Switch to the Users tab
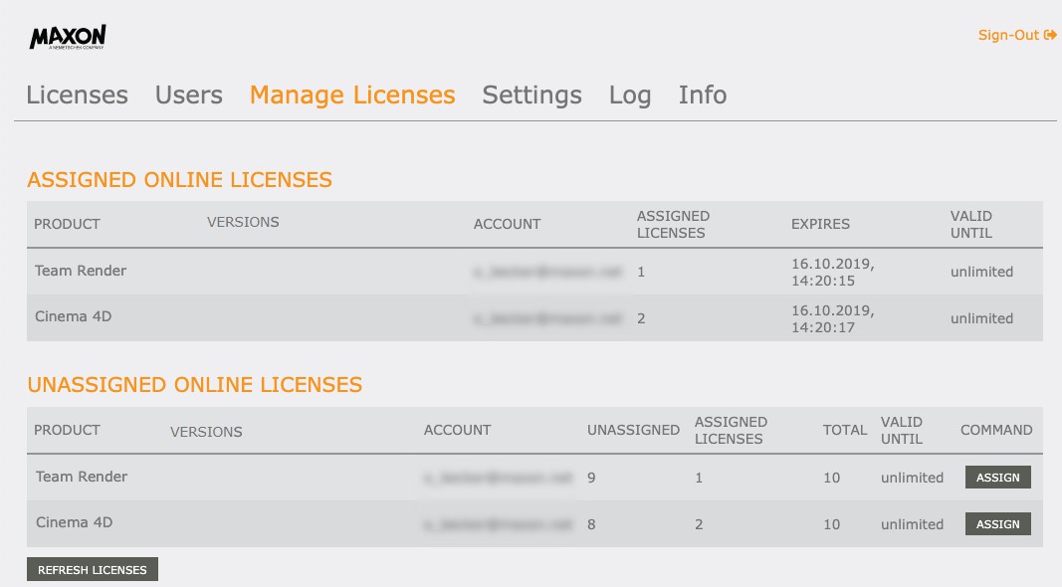This screenshot has width=1062, height=587. pyautogui.click(x=188, y=95)
